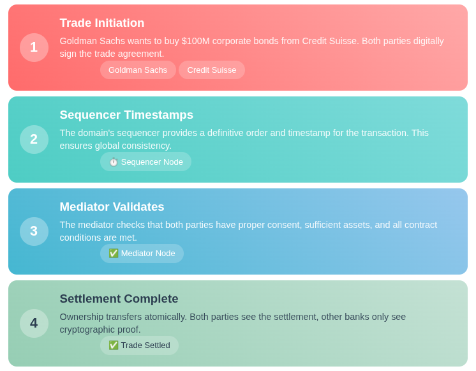Viewport: 476px width, 371px height.
Task: Click the green checkmark beside Mediator Node
Action: tap(114, 254)
